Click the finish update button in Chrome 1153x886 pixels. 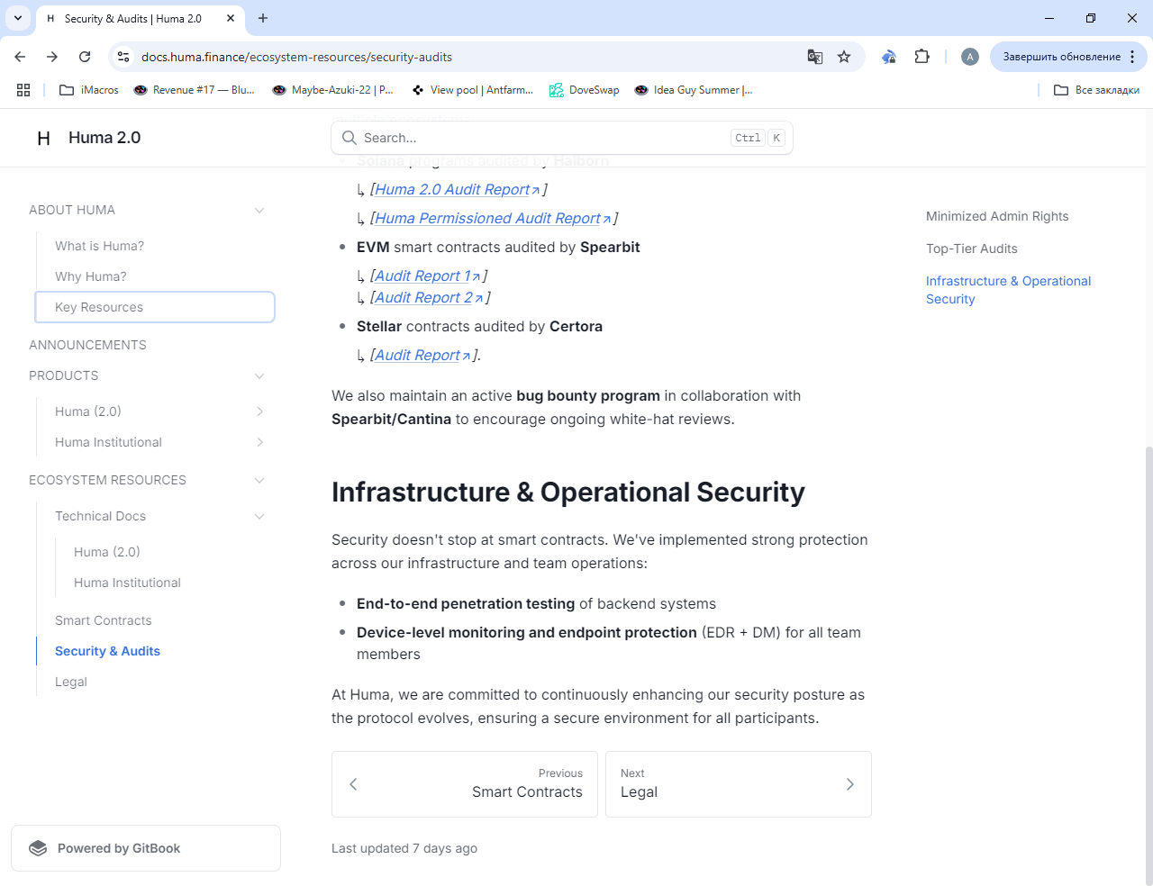(x=1061, y=57)
